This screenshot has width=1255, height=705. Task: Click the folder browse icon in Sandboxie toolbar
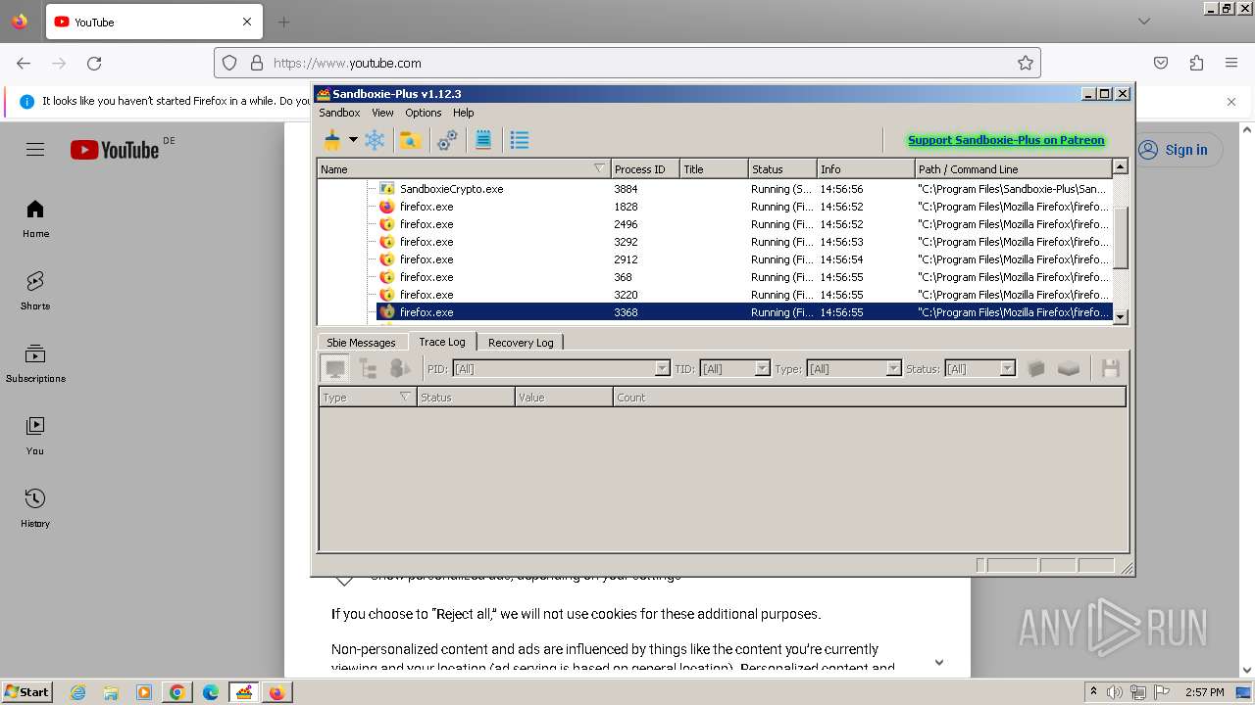(x=411, y=140)
